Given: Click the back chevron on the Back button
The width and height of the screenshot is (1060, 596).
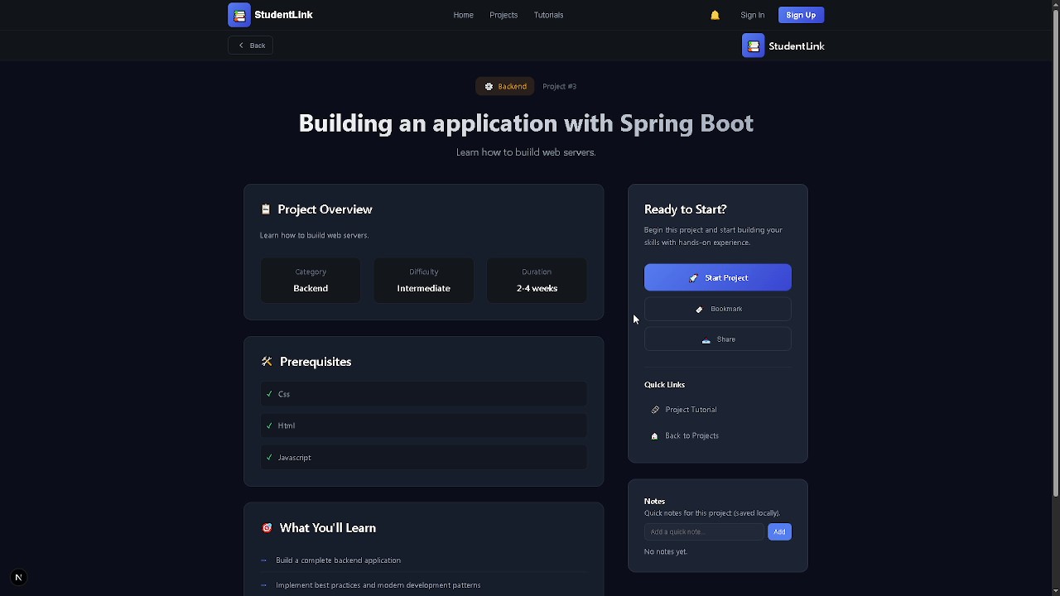Looking at the screenshot, I should point(241,46).
